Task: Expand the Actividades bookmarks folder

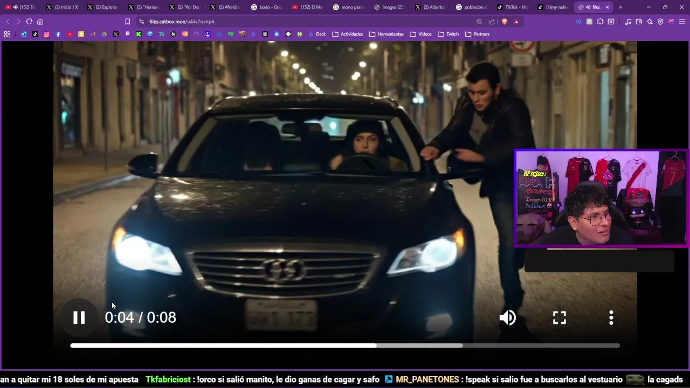Action: pos(348,34)
